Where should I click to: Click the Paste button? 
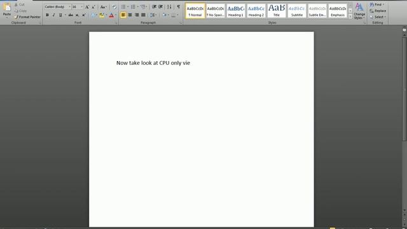[x=7, y=10]
